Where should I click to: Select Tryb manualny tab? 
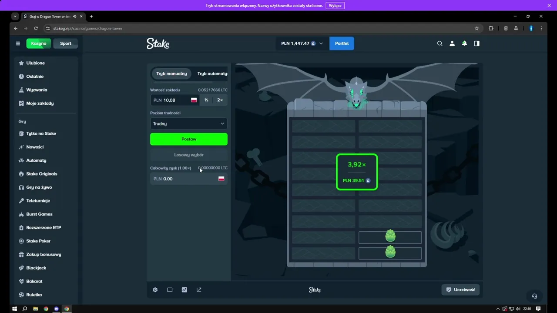tap(171, 74)
